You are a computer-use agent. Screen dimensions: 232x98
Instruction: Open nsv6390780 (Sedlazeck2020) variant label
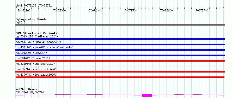[x=36, y=75]
